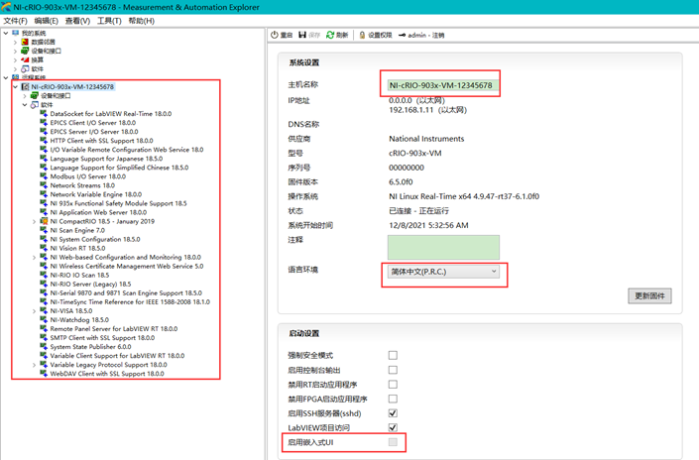Click the save (保存) floppy disk icon
This screenshot has width=699, height=460.
(302, 35)
